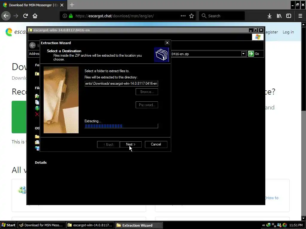306x229 pixels.
Task: Expand the hidden system tray icons
Action: tap(264, 225)
